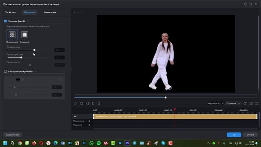Step to the previous frame
This screenshot has width=261, height=147.
[x=88, y=103]
